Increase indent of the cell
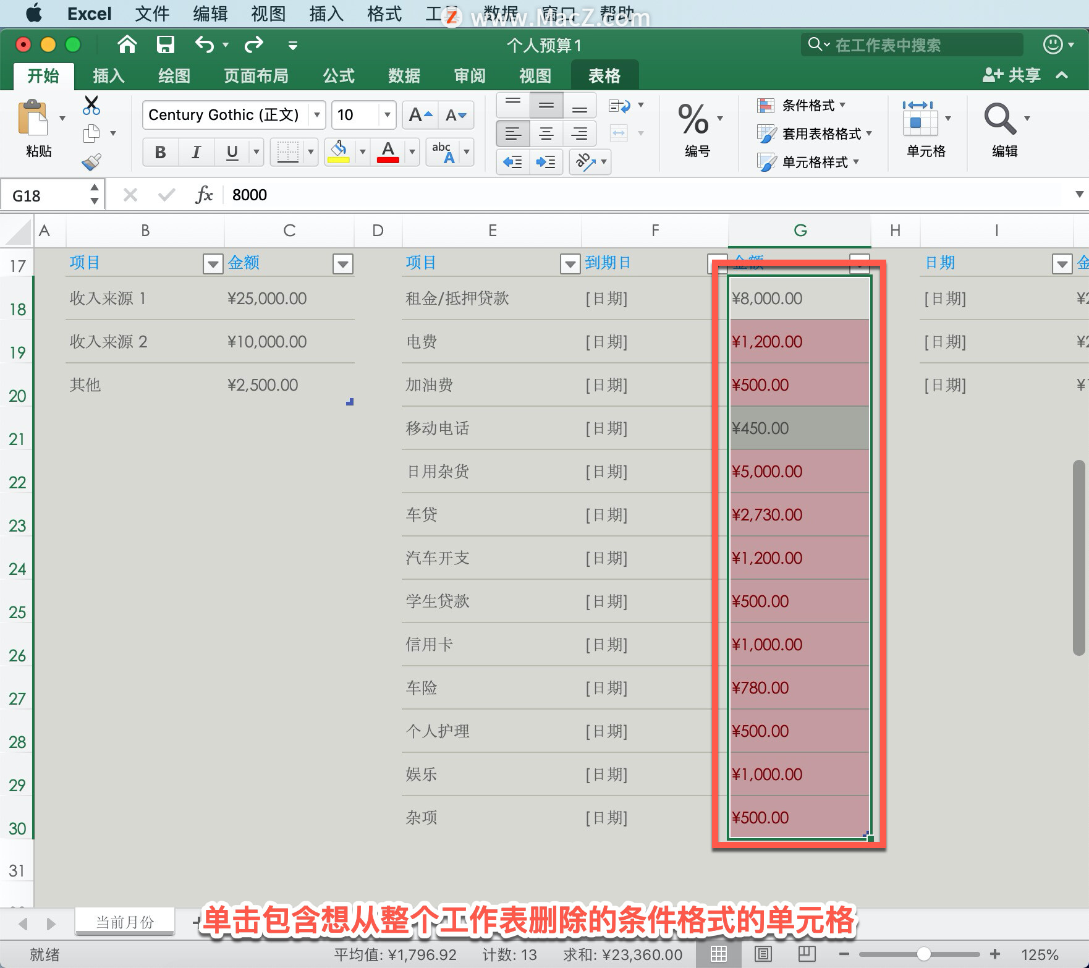The image size is (1089, 968). pyautogui.click(x=546, y=162)
